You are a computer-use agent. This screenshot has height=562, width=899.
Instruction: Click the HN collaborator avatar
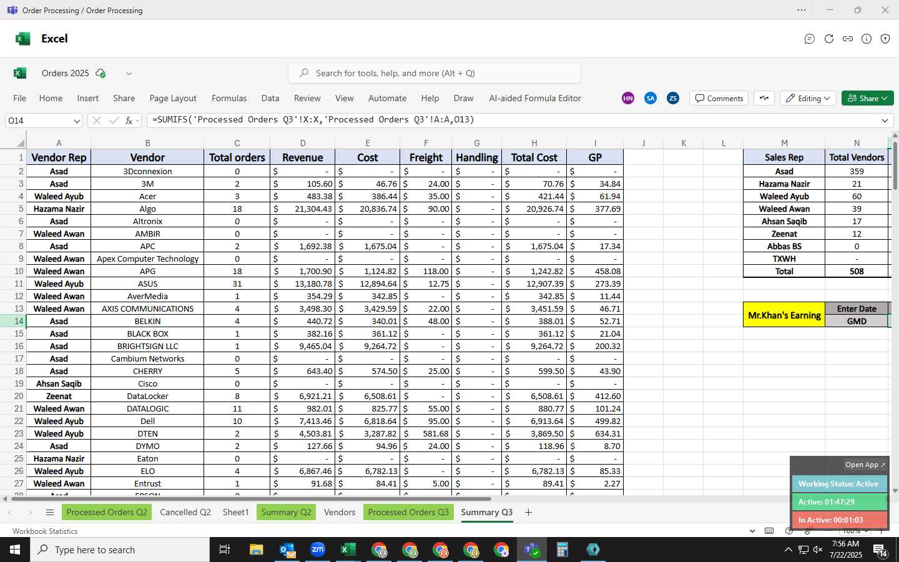tap(628, 98)
